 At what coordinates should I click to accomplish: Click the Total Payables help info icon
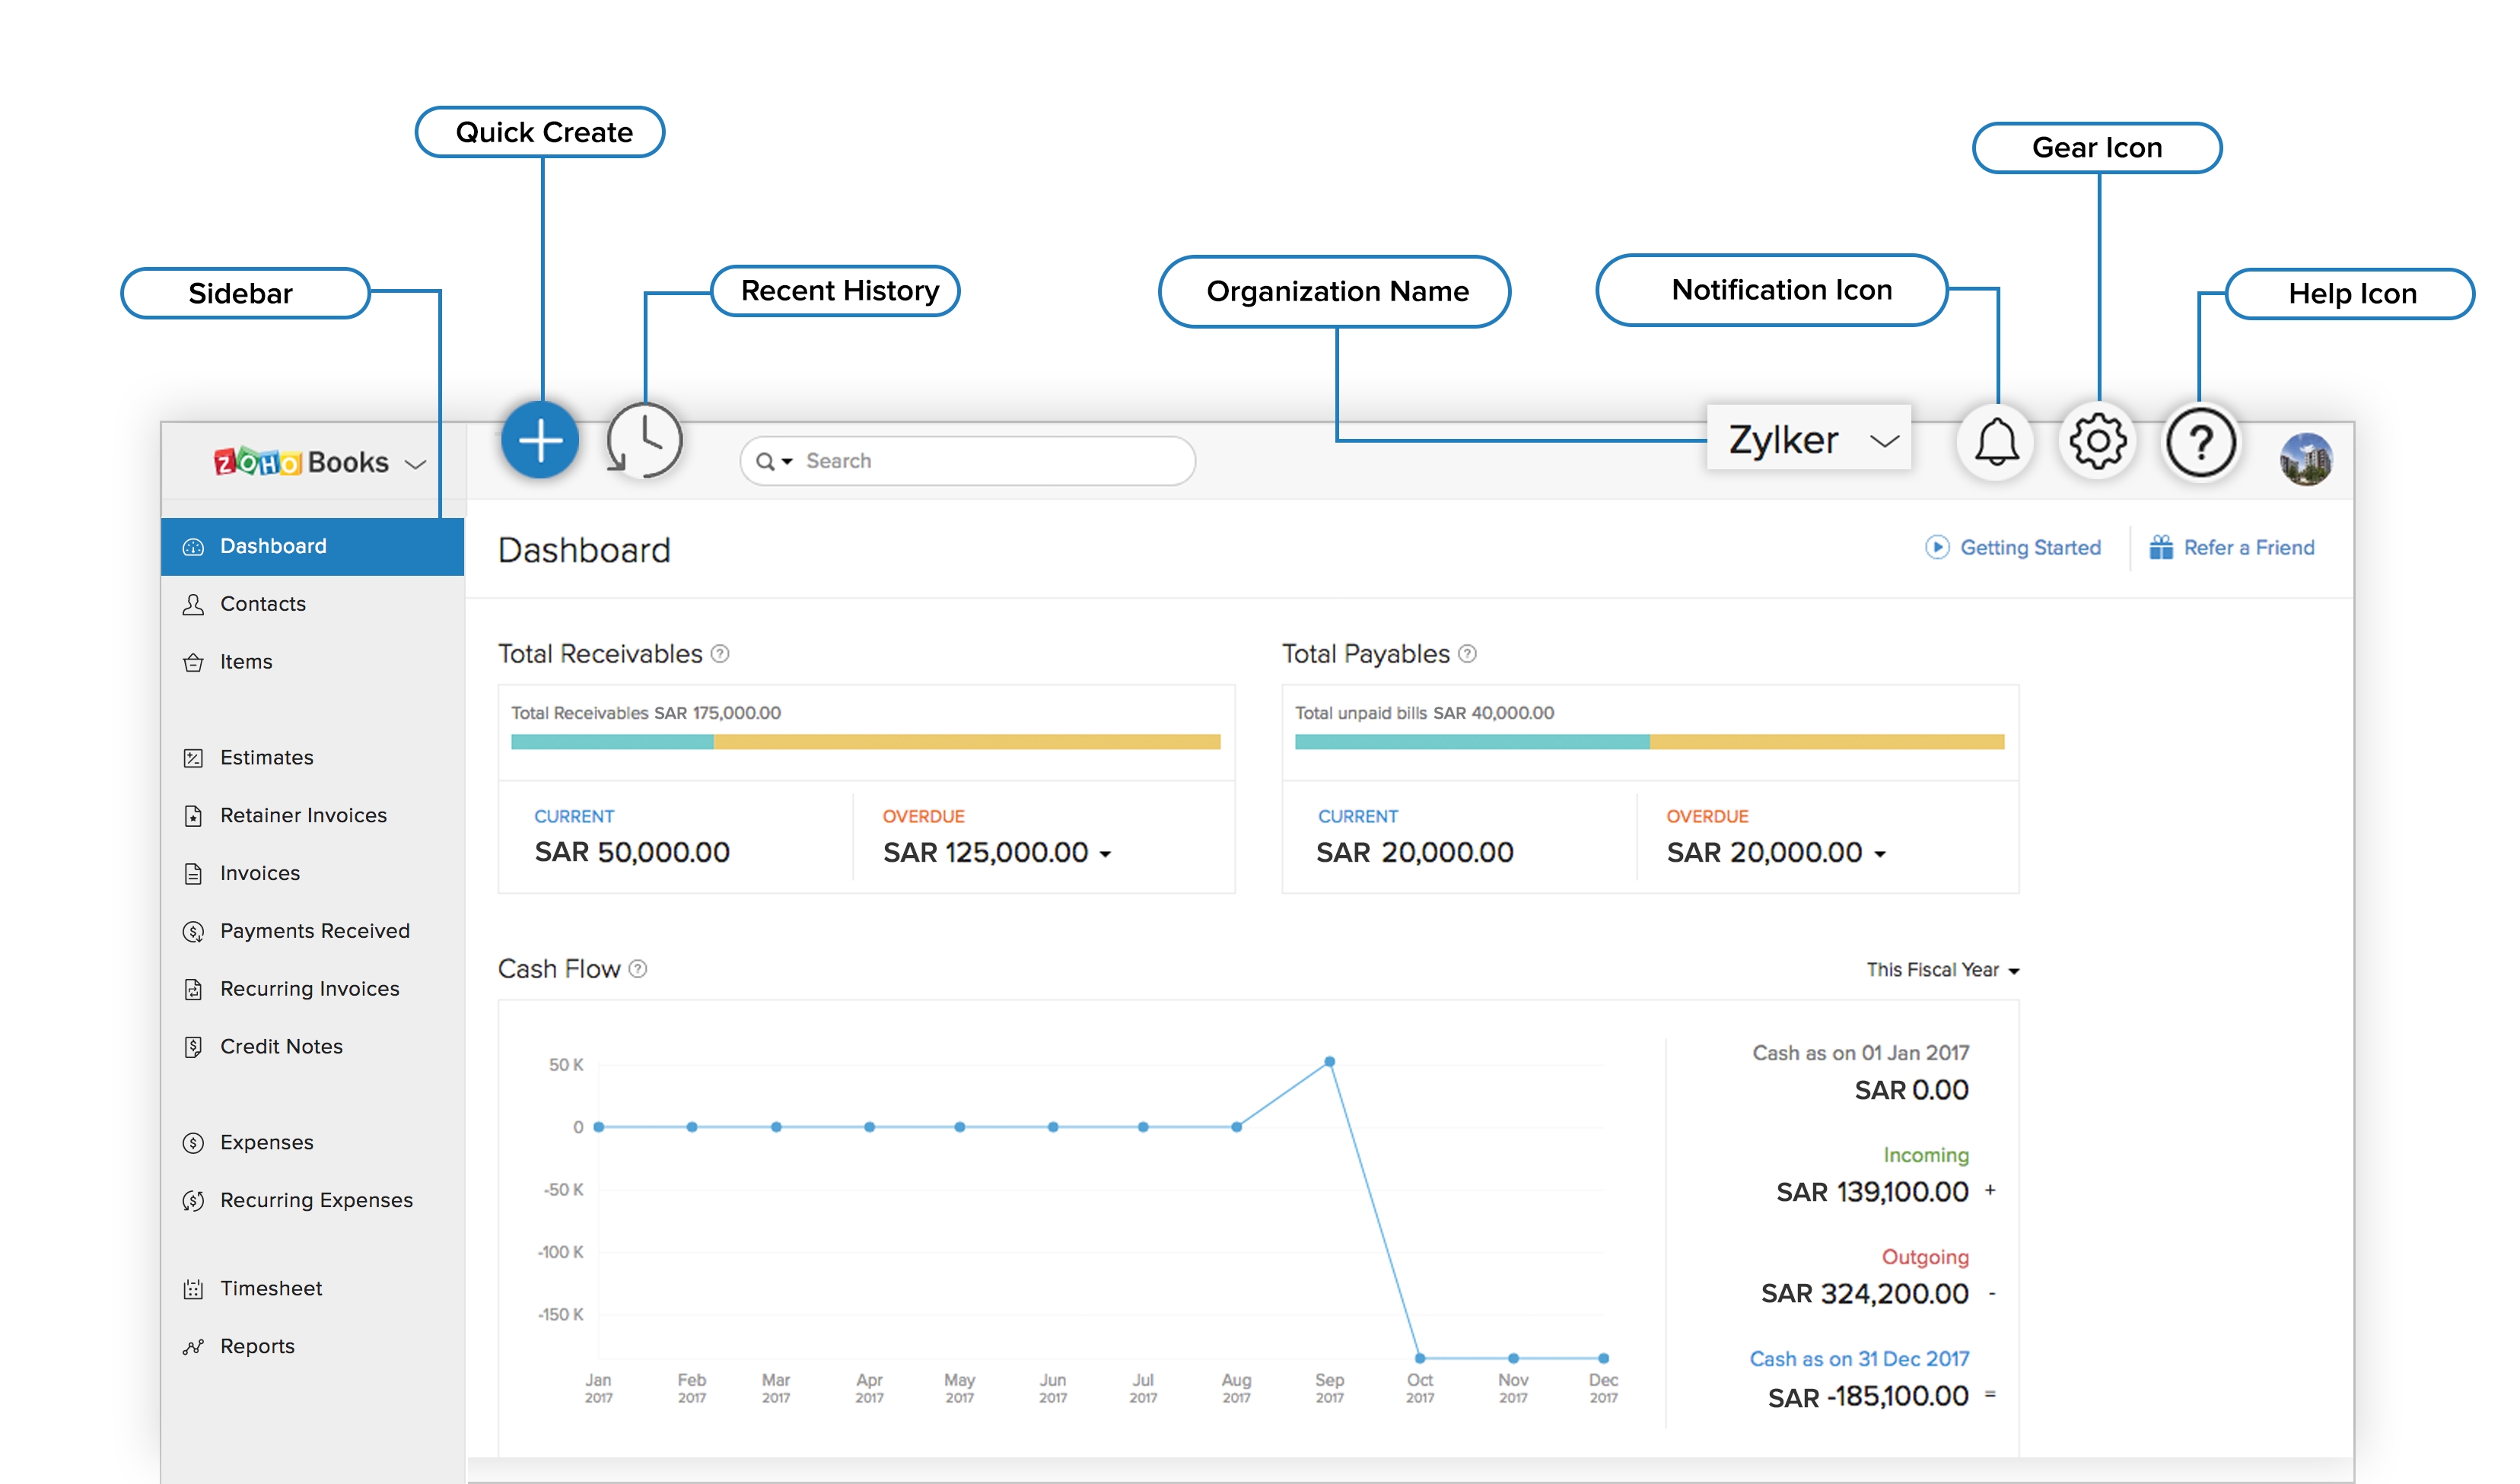coord(1467,654)
